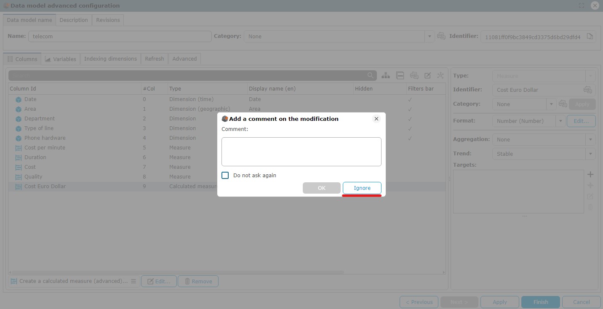Click the add target plus icon

(590, 174)
